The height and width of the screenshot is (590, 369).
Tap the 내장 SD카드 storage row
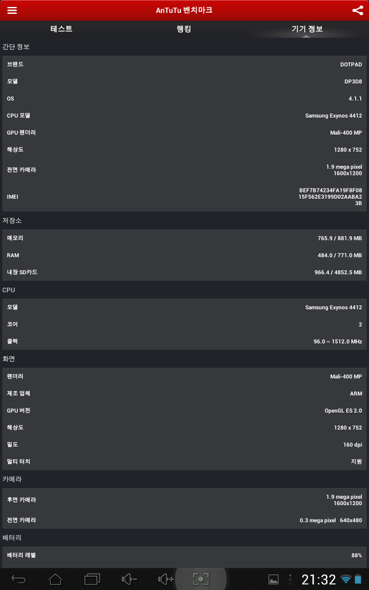pos(184,272)
